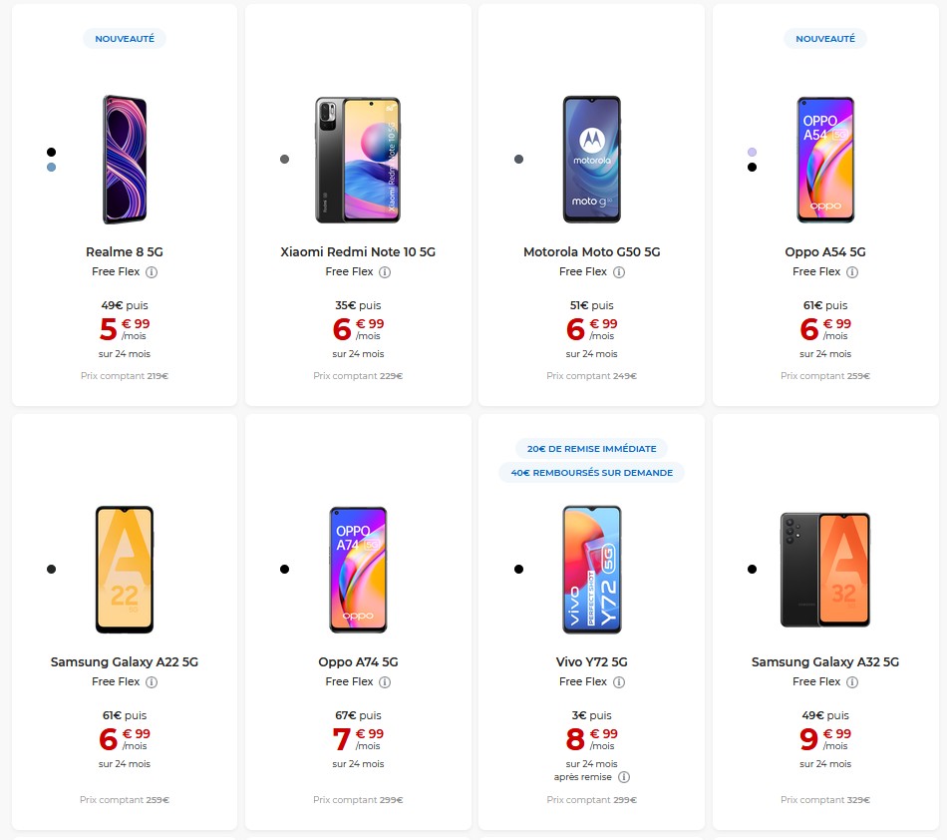Click Free Flex info icon for Samsung Galaxy A22
This screenshot has height=840, width=947.
pyautogui.click(x=152, y=682)
